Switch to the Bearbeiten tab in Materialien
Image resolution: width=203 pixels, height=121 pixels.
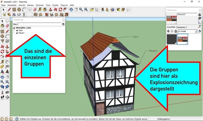coord(181,27)
